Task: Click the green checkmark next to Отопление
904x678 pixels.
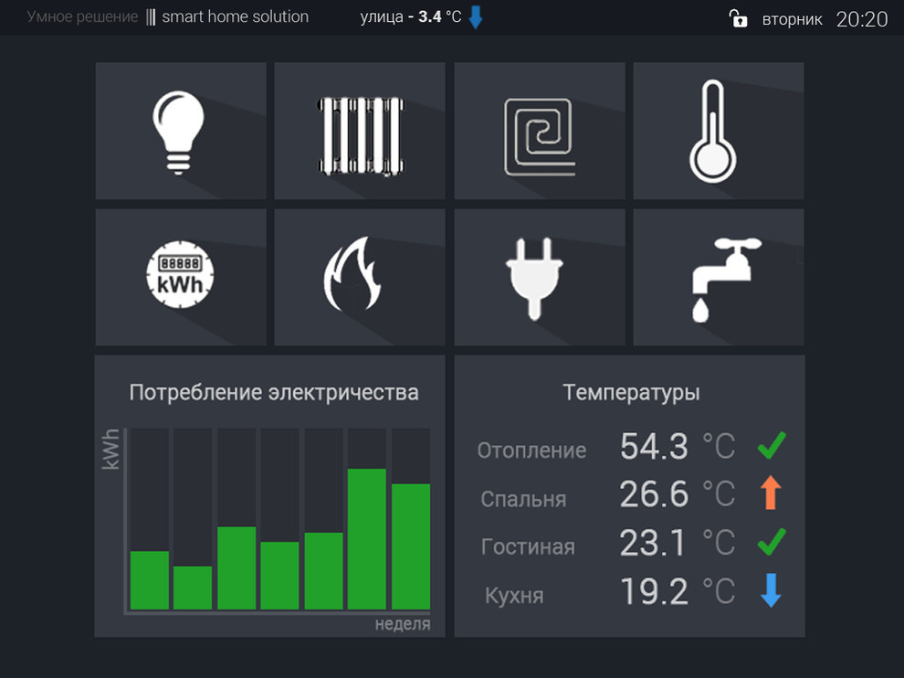Action: point(772,446)
